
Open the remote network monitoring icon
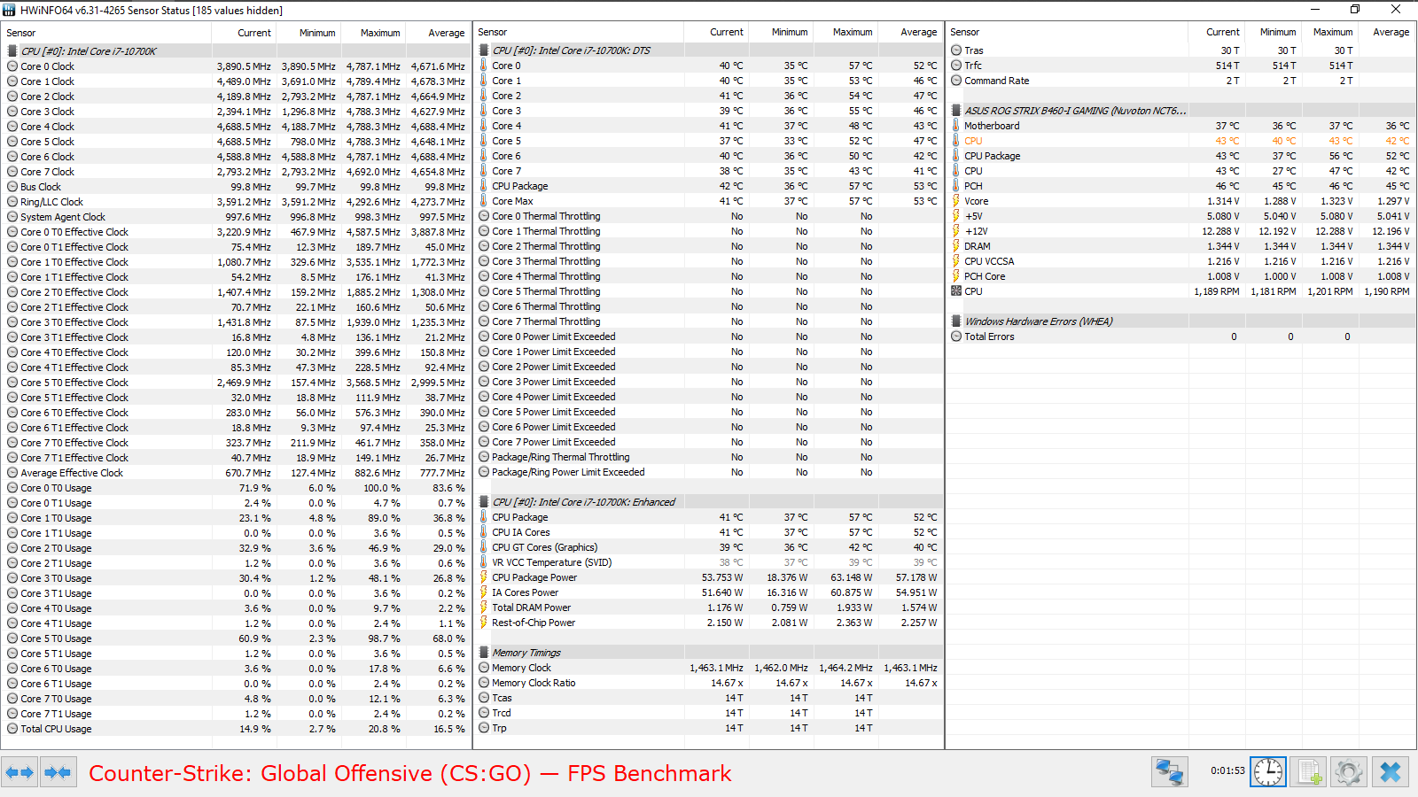pyautogui.click(x=1169, y=772)
